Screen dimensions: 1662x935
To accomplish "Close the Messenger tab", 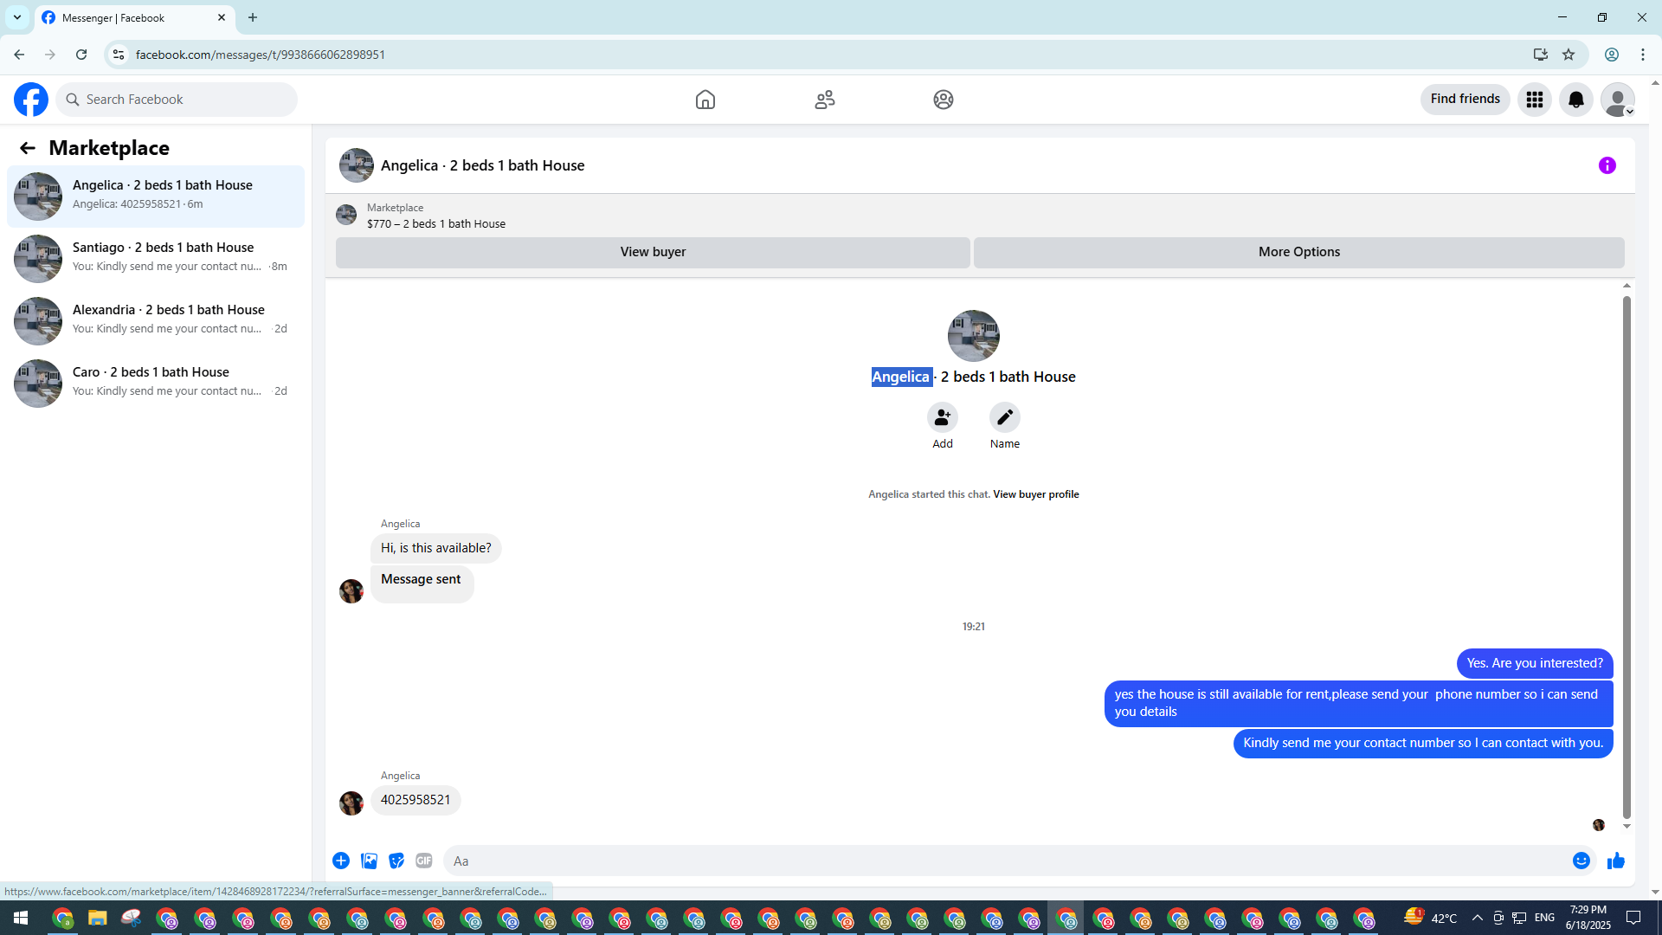I will click(x=222, y=17).
